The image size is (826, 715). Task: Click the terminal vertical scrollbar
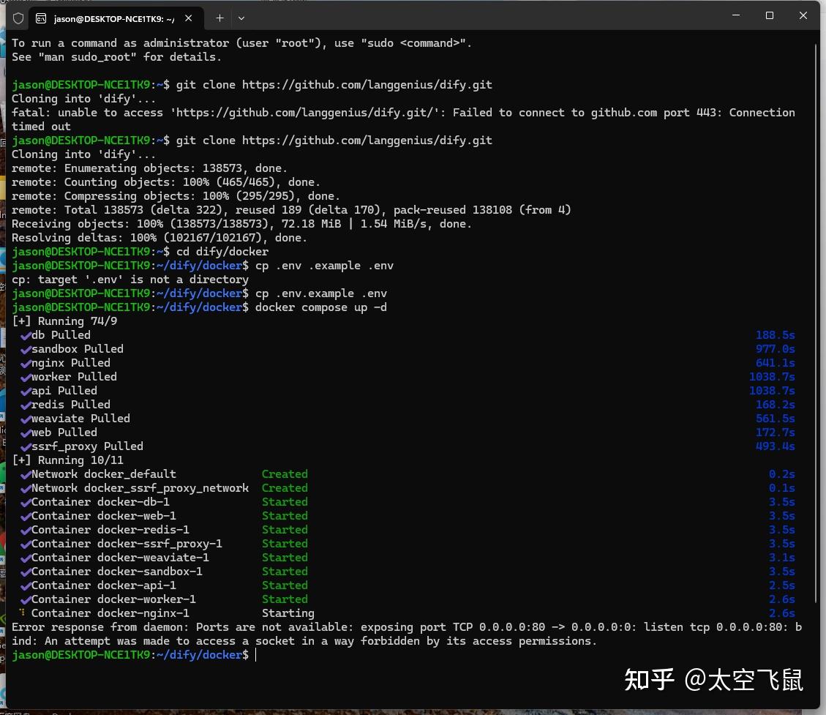[816, 321]
